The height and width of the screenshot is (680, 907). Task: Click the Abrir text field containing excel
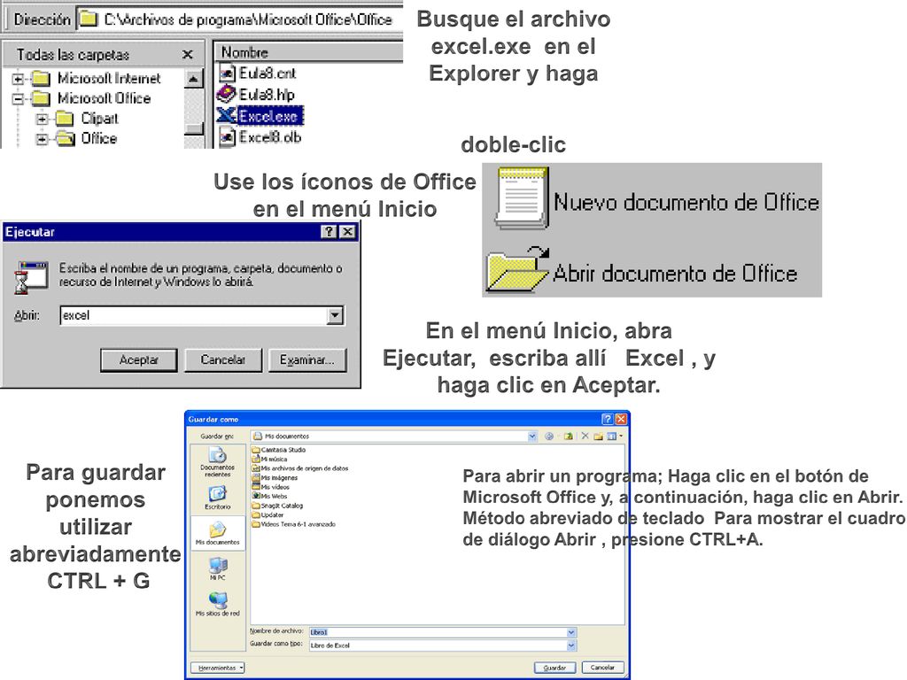pos(194,315)
